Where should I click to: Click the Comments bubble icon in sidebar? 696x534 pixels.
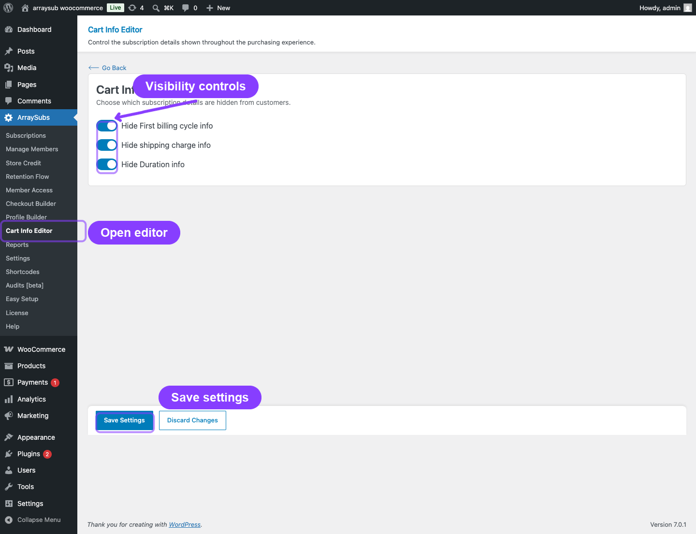point(9,101)
